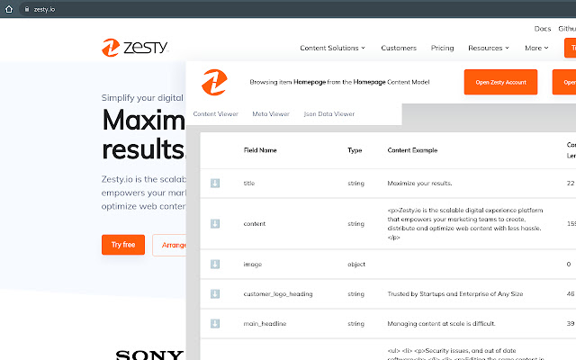576x360 pixels.
Task: Click the title field name cell
Action: (249, 184)
